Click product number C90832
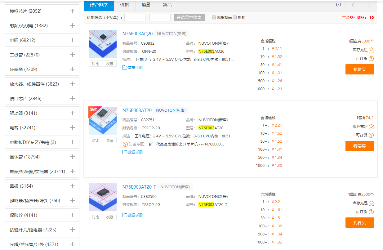Screen dimensions: 383x250 click(148, 43)
